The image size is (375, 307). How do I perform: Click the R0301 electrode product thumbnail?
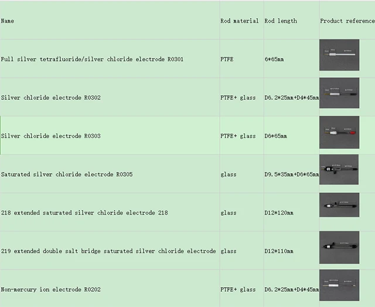coord(339,55)
